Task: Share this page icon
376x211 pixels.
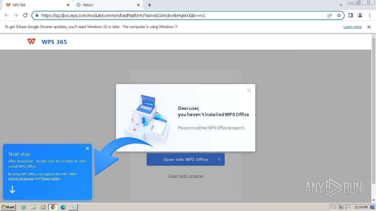Action: (330, 15)
